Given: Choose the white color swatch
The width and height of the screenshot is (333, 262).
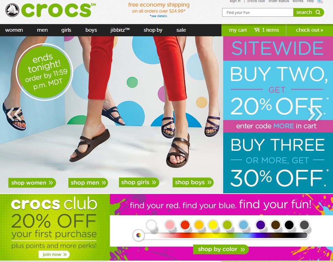Looking at the screenshot, I should point(151,225).
